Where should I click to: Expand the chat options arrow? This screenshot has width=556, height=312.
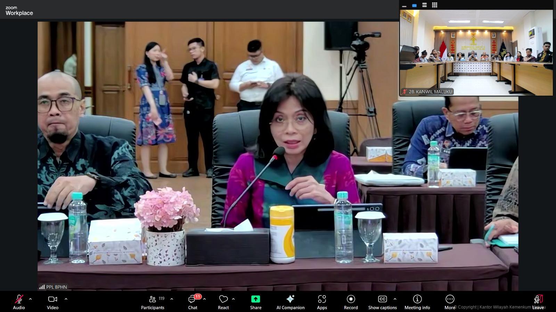tap(204, 299)
